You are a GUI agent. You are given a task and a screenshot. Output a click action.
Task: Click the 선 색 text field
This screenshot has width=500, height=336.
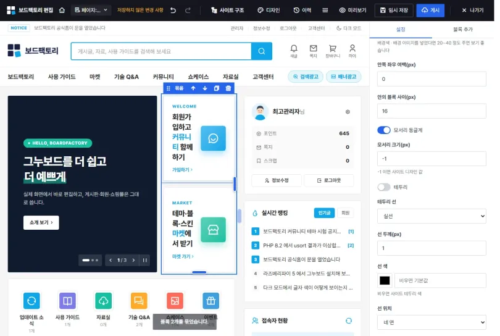[440, 280]
